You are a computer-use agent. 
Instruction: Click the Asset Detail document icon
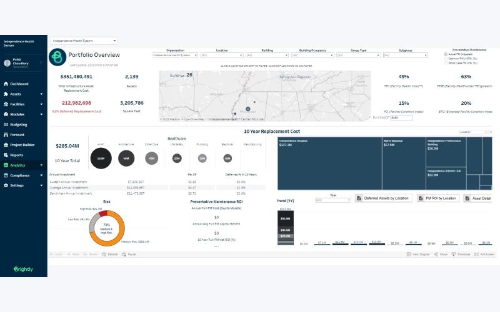pyautogui.click(x=467, y=198)
